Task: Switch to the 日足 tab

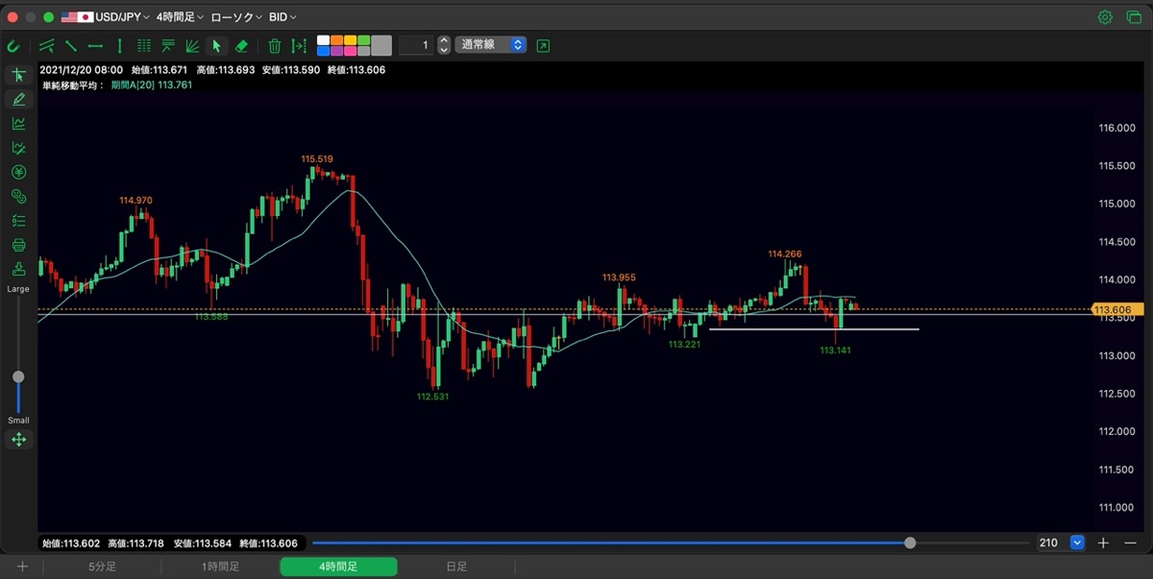Action: coord(456,567)
